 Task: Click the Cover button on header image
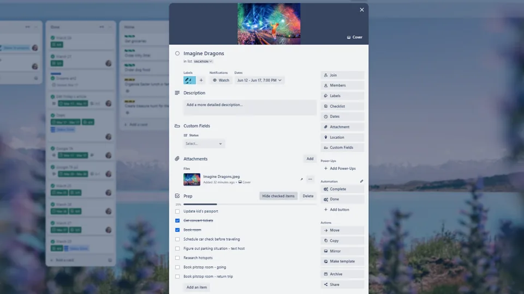(355, 38)
